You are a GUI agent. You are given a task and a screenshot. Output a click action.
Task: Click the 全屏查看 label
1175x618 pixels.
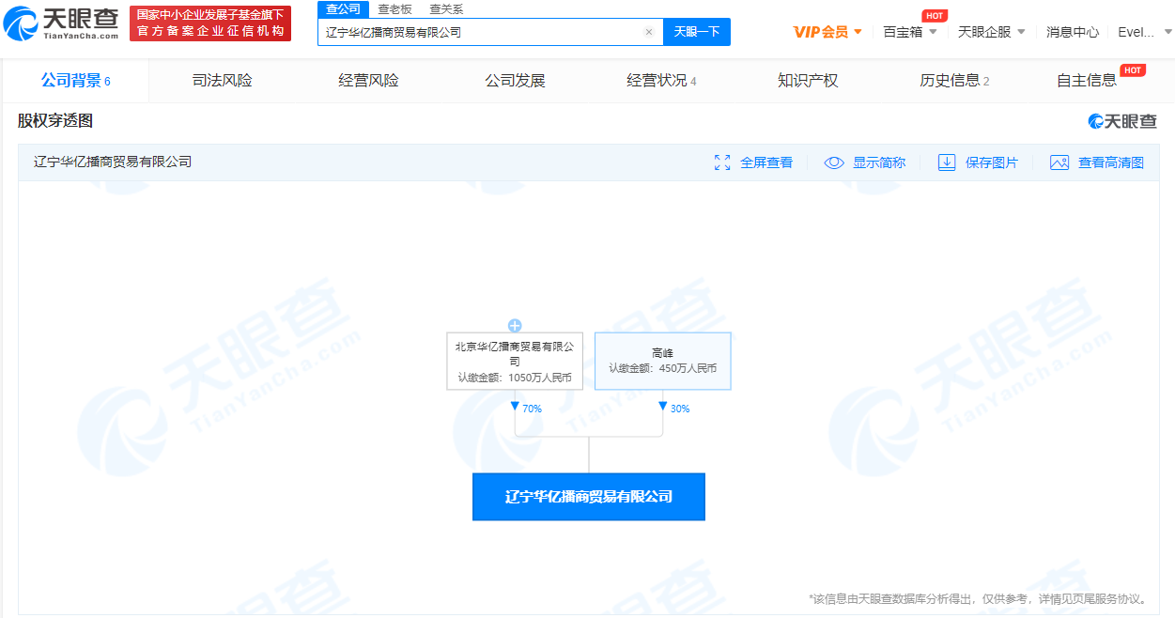(x=766, y=162)
